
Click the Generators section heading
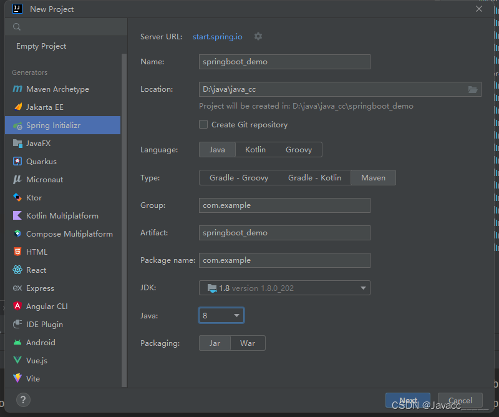[29, 72]
